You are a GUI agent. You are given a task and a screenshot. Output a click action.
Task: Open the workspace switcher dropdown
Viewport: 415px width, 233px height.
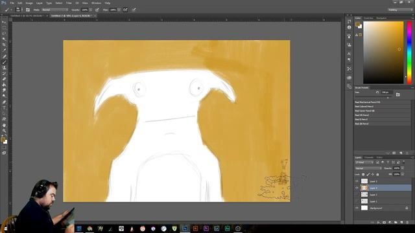[x=400, y=10]
